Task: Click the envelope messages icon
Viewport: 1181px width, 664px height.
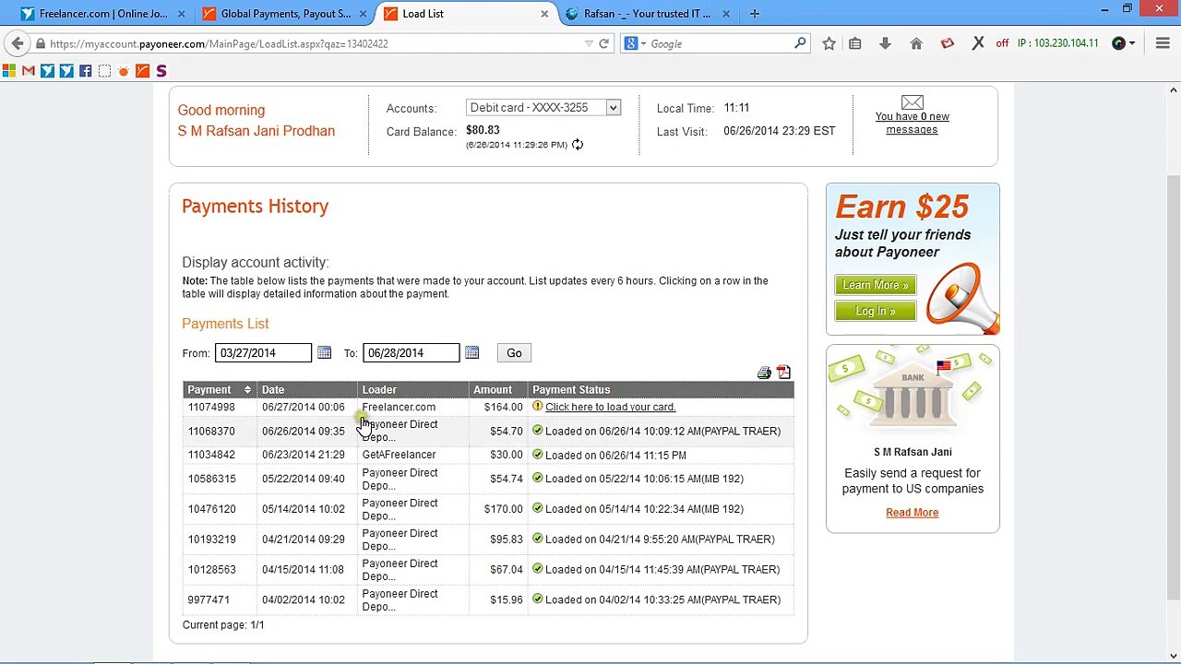Action: tap(912, 101)
